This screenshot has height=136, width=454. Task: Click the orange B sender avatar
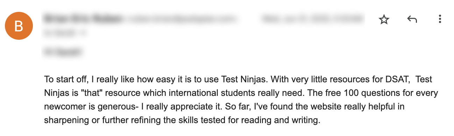point(19,25)
